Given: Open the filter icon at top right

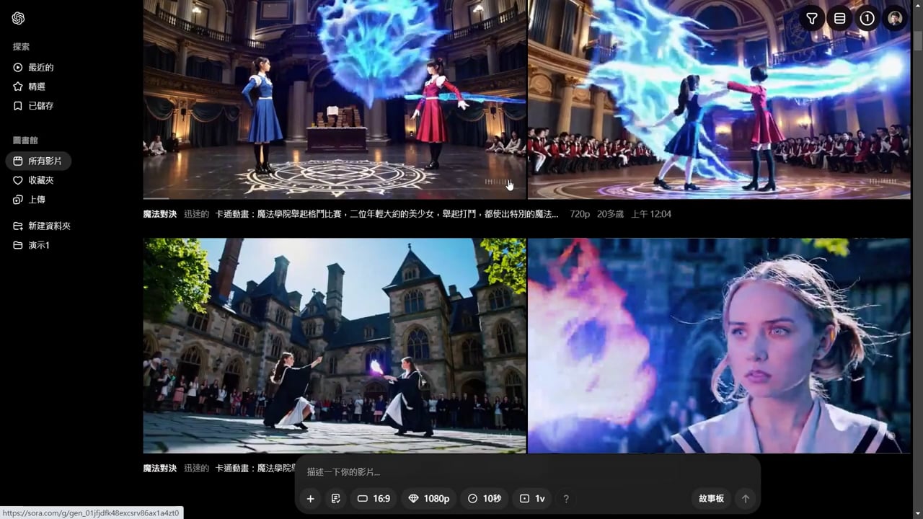Looking at the screenshot, I should click(x=812, y=19).
